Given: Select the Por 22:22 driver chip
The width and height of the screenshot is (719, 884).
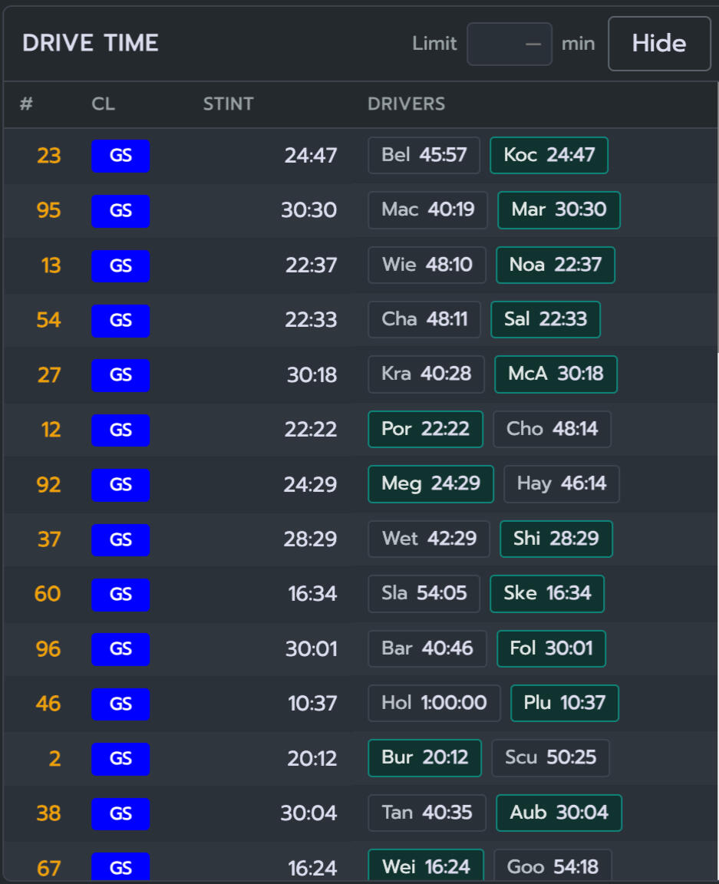Looking at the screenshot, I should tap(425, 429).
